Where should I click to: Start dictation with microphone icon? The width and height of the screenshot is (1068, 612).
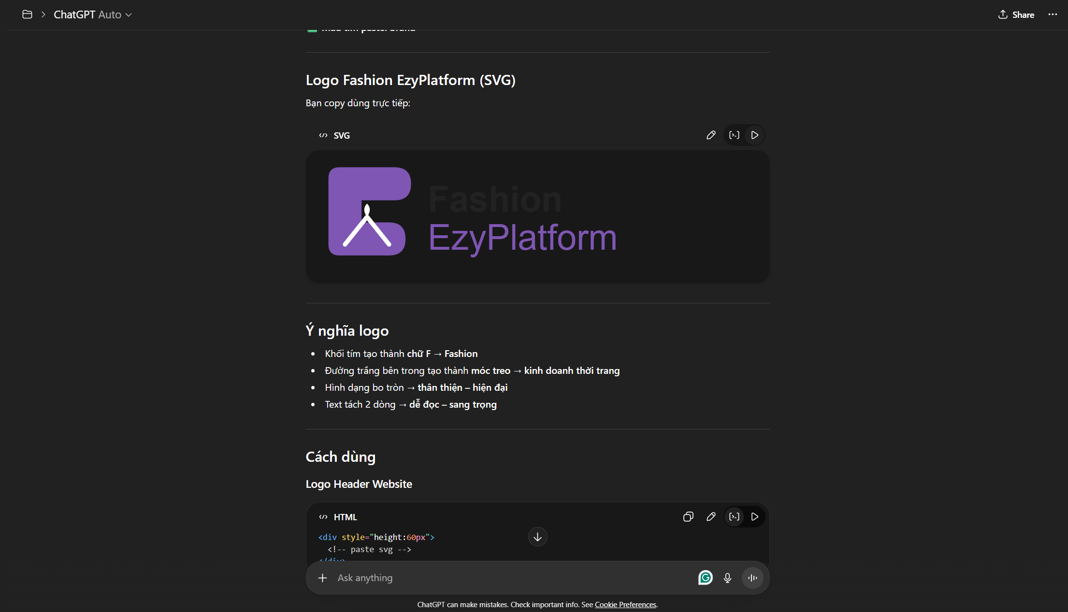[x=727, y=578]
